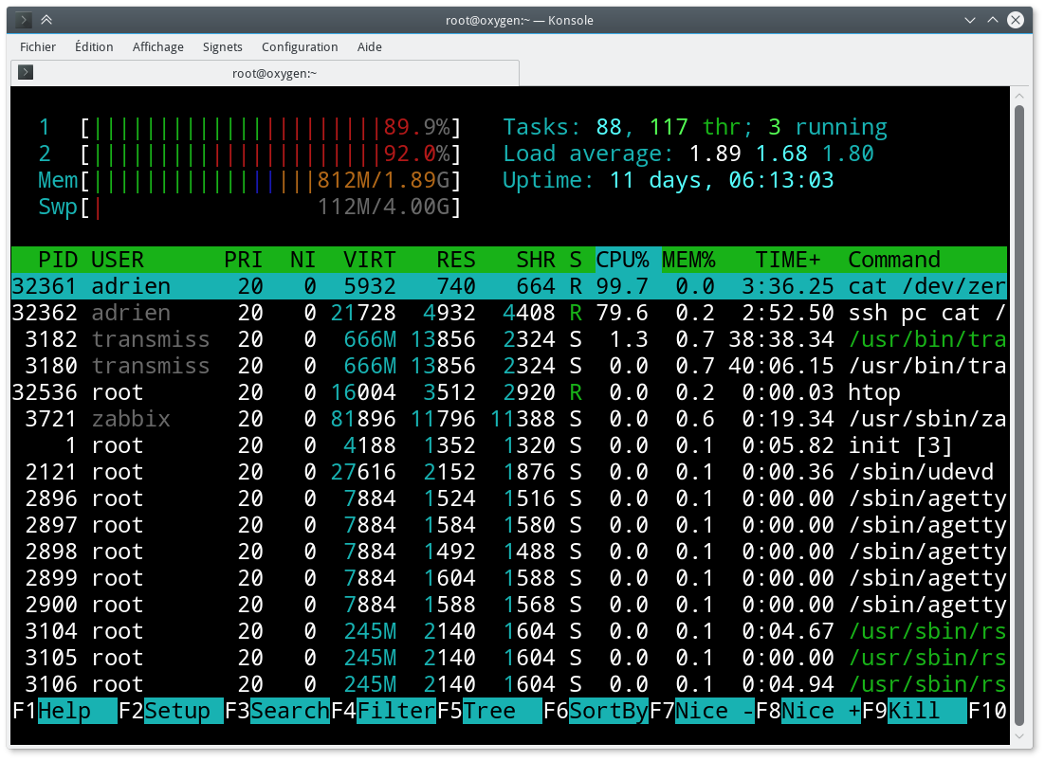Select process 2900 agetty row

click(509, 605)
